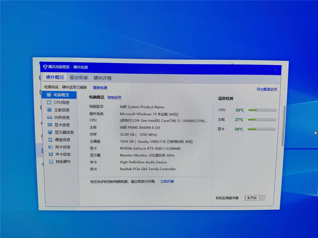
Task: Toggle the 系统监测悬浮窗 switch on
Action: point(255,198)
